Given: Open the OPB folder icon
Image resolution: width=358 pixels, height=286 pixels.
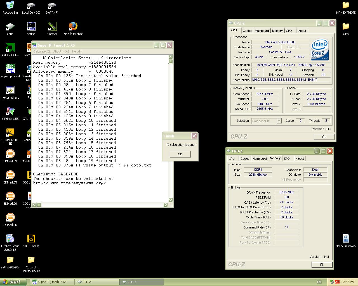Looking at the screenshot, I should (346, 29).
